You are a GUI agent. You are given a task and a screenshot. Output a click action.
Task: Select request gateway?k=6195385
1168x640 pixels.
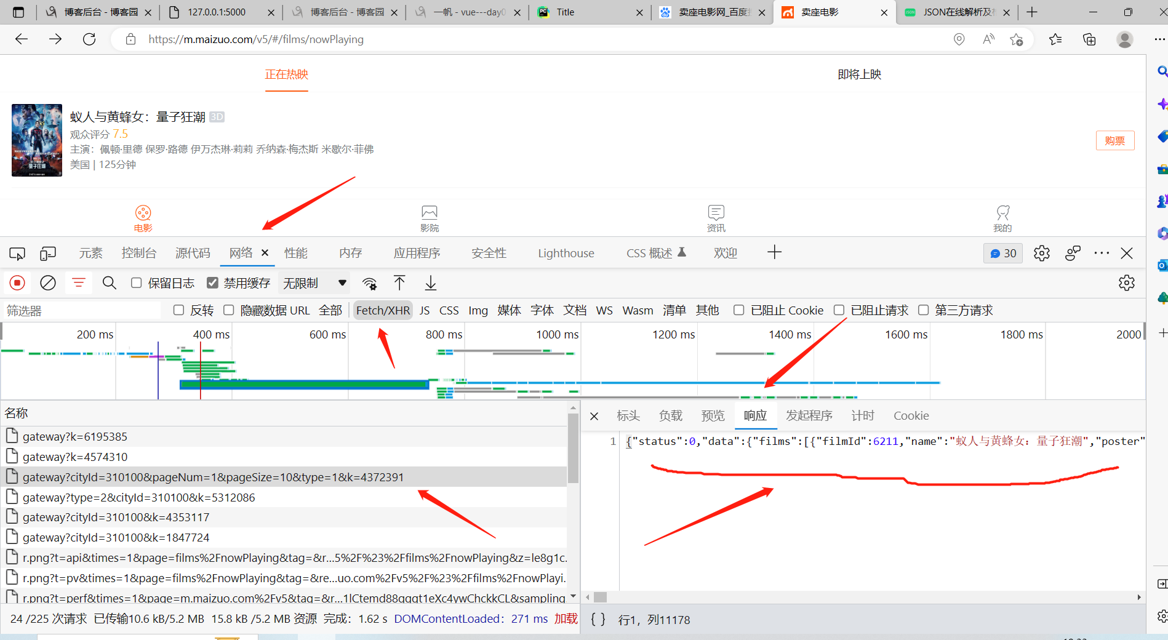coord(283,436)
